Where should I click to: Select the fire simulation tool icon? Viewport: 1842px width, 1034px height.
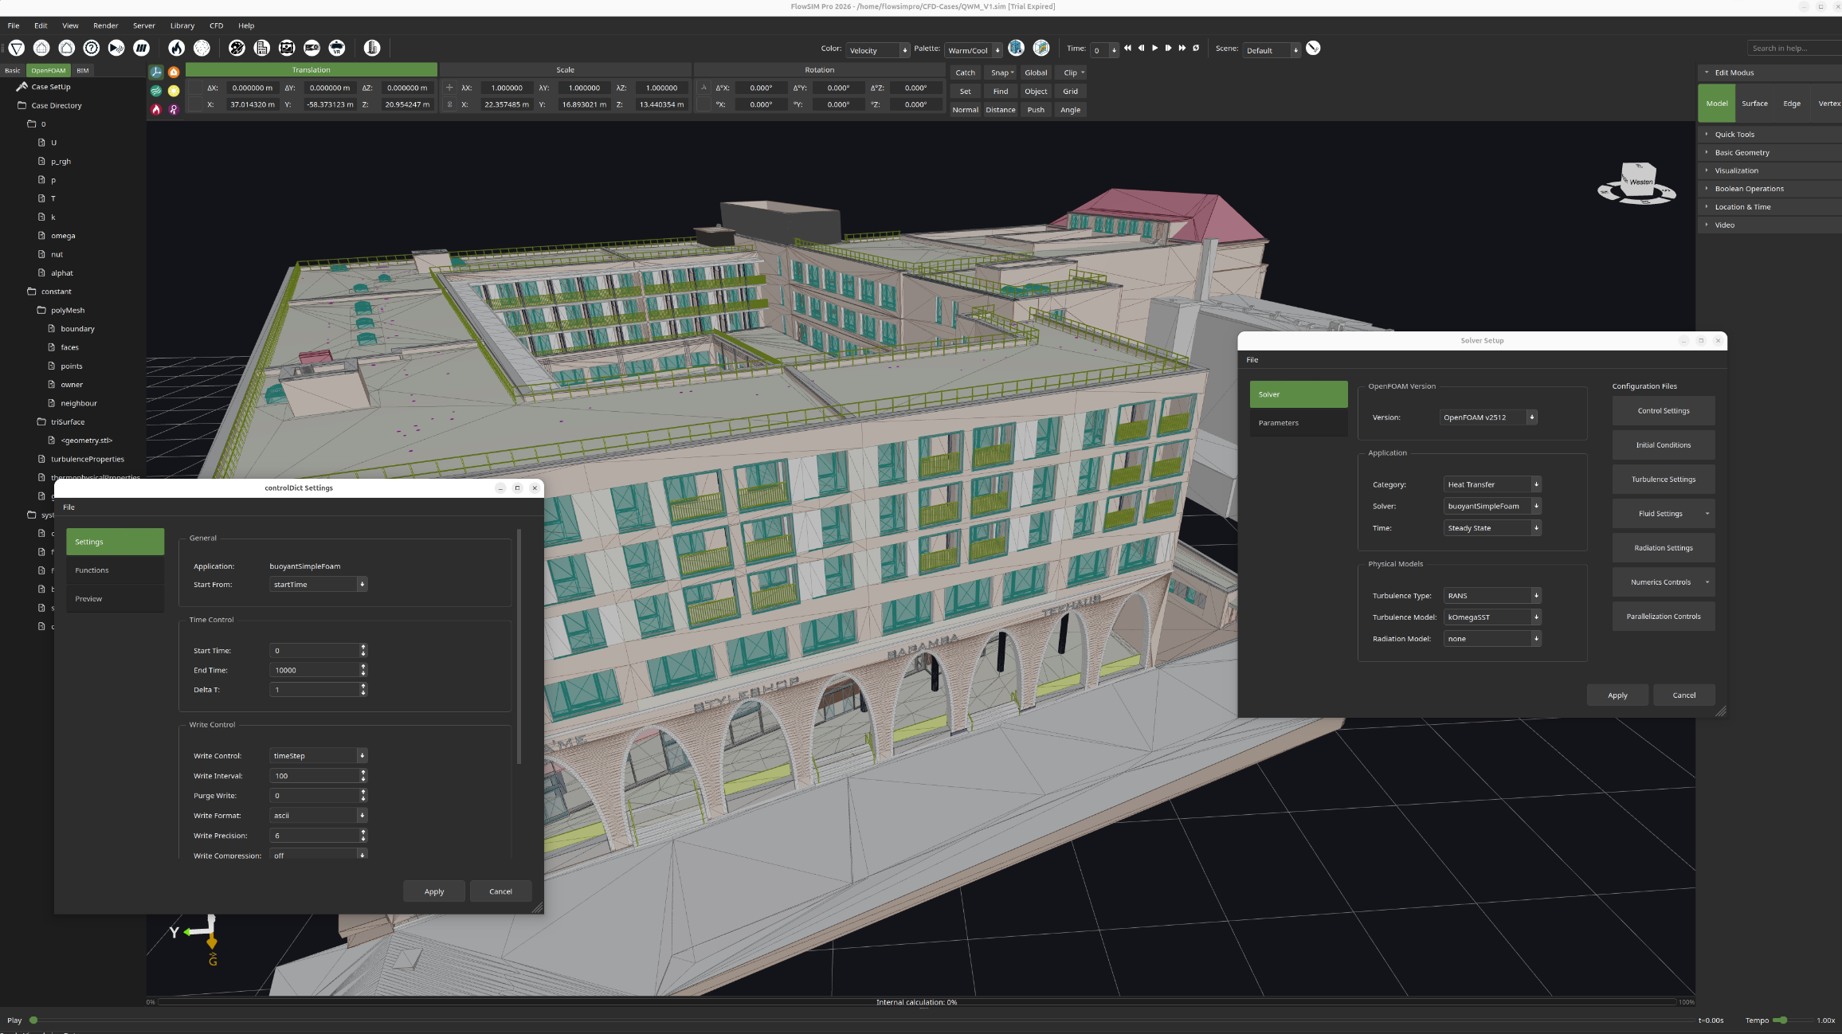pyautogui.click(x=178, y=48)
